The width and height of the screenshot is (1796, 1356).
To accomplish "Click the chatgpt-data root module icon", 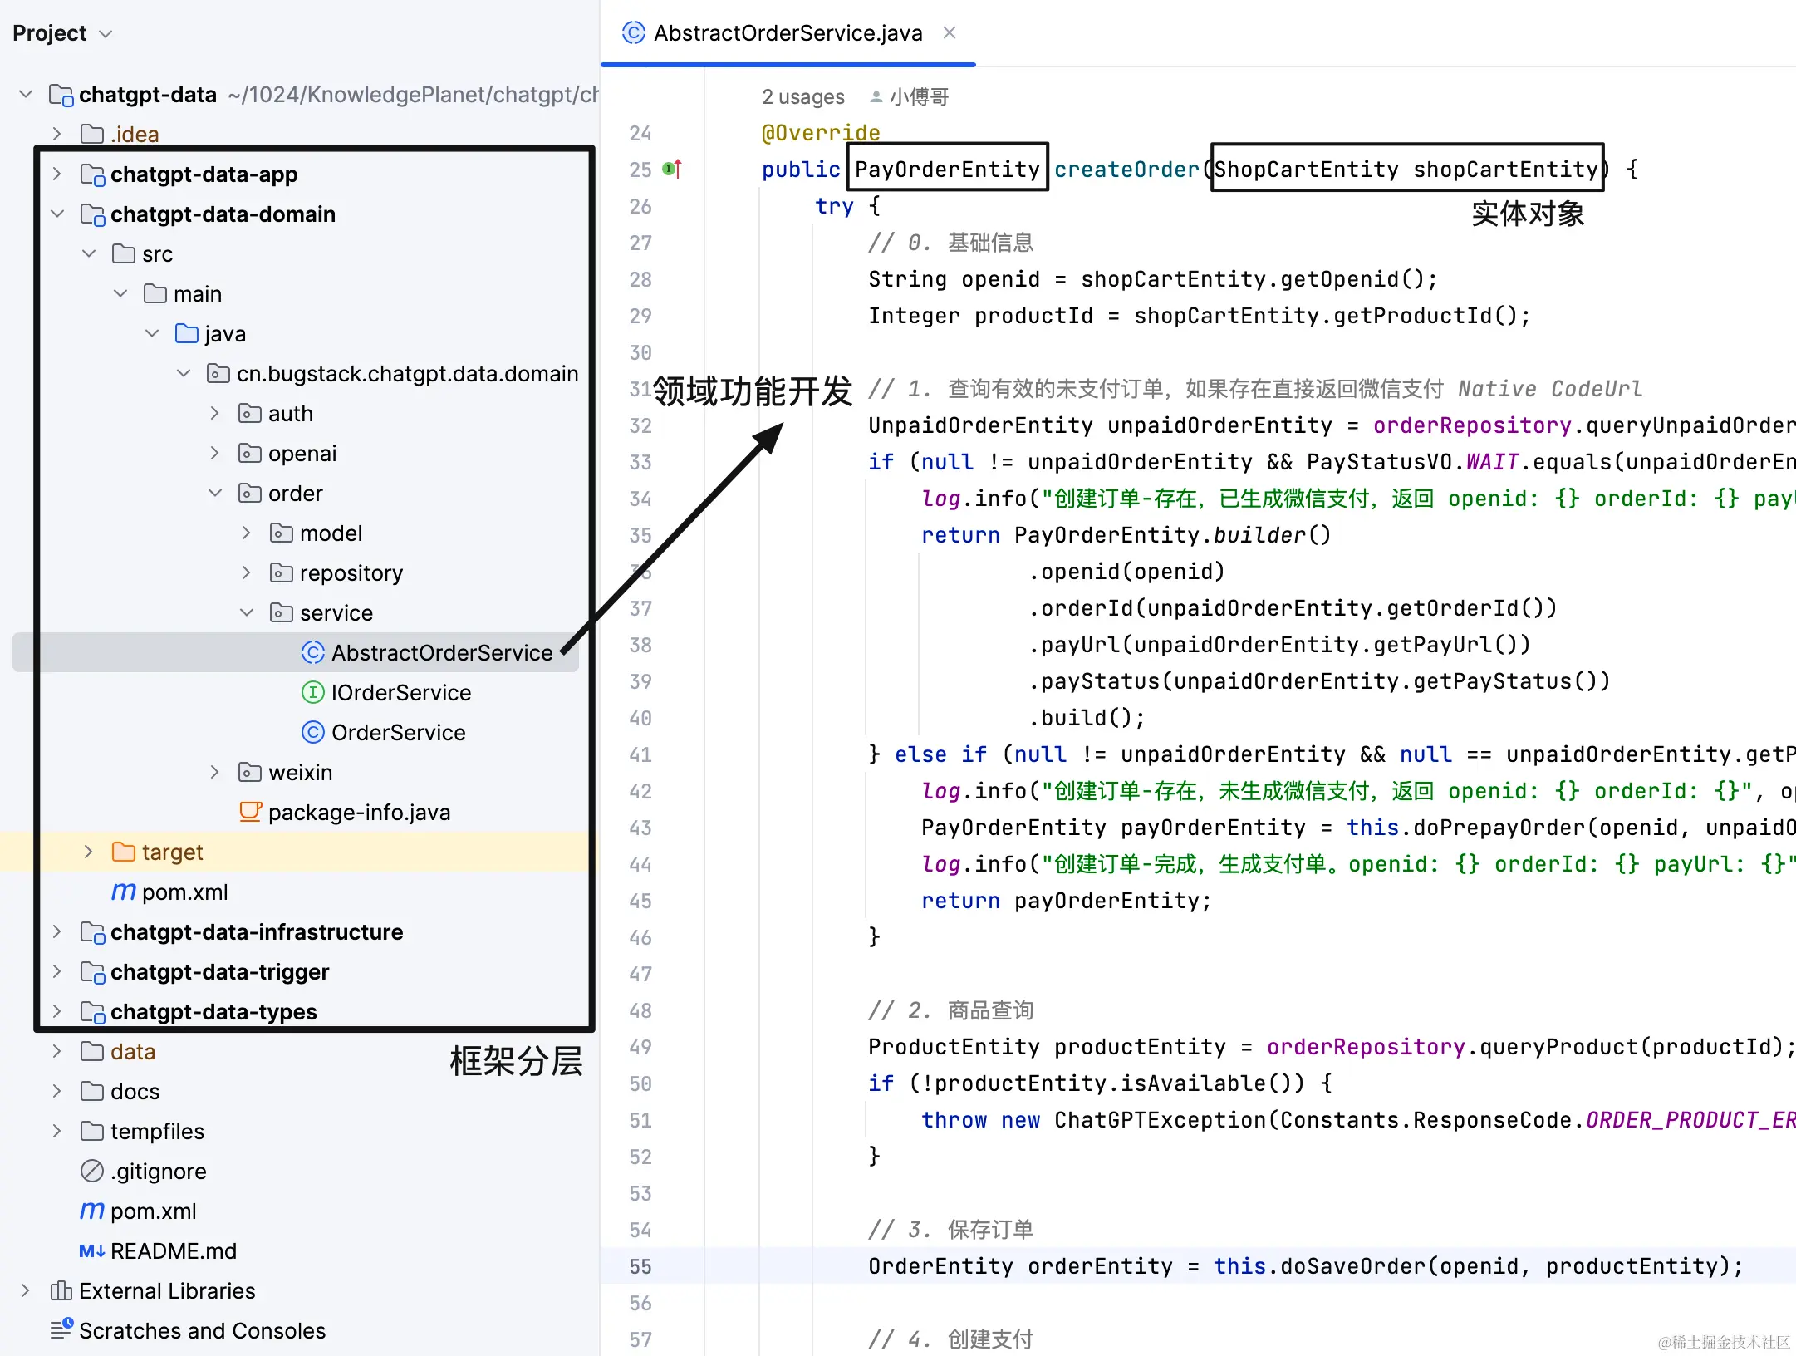I will [x=61, y=95].
